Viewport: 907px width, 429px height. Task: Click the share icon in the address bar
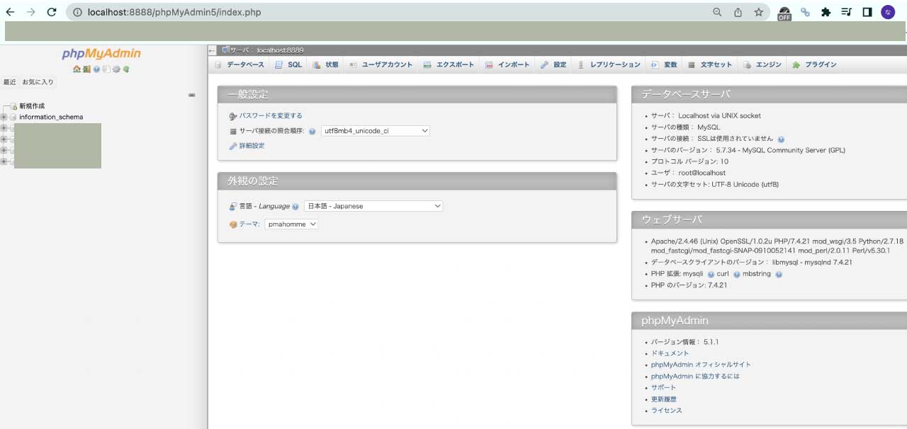click(x=738, y=12)
